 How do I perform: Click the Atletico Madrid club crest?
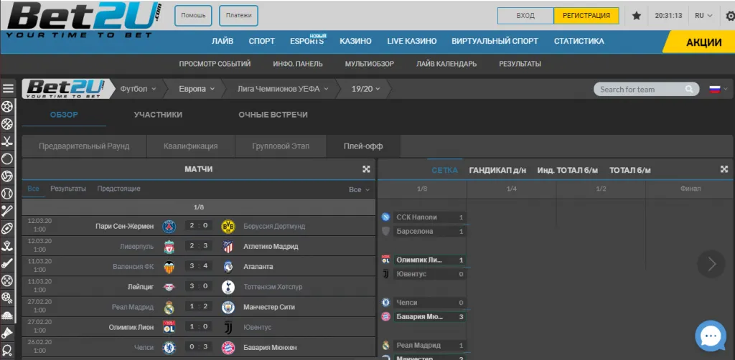[228, 246]
